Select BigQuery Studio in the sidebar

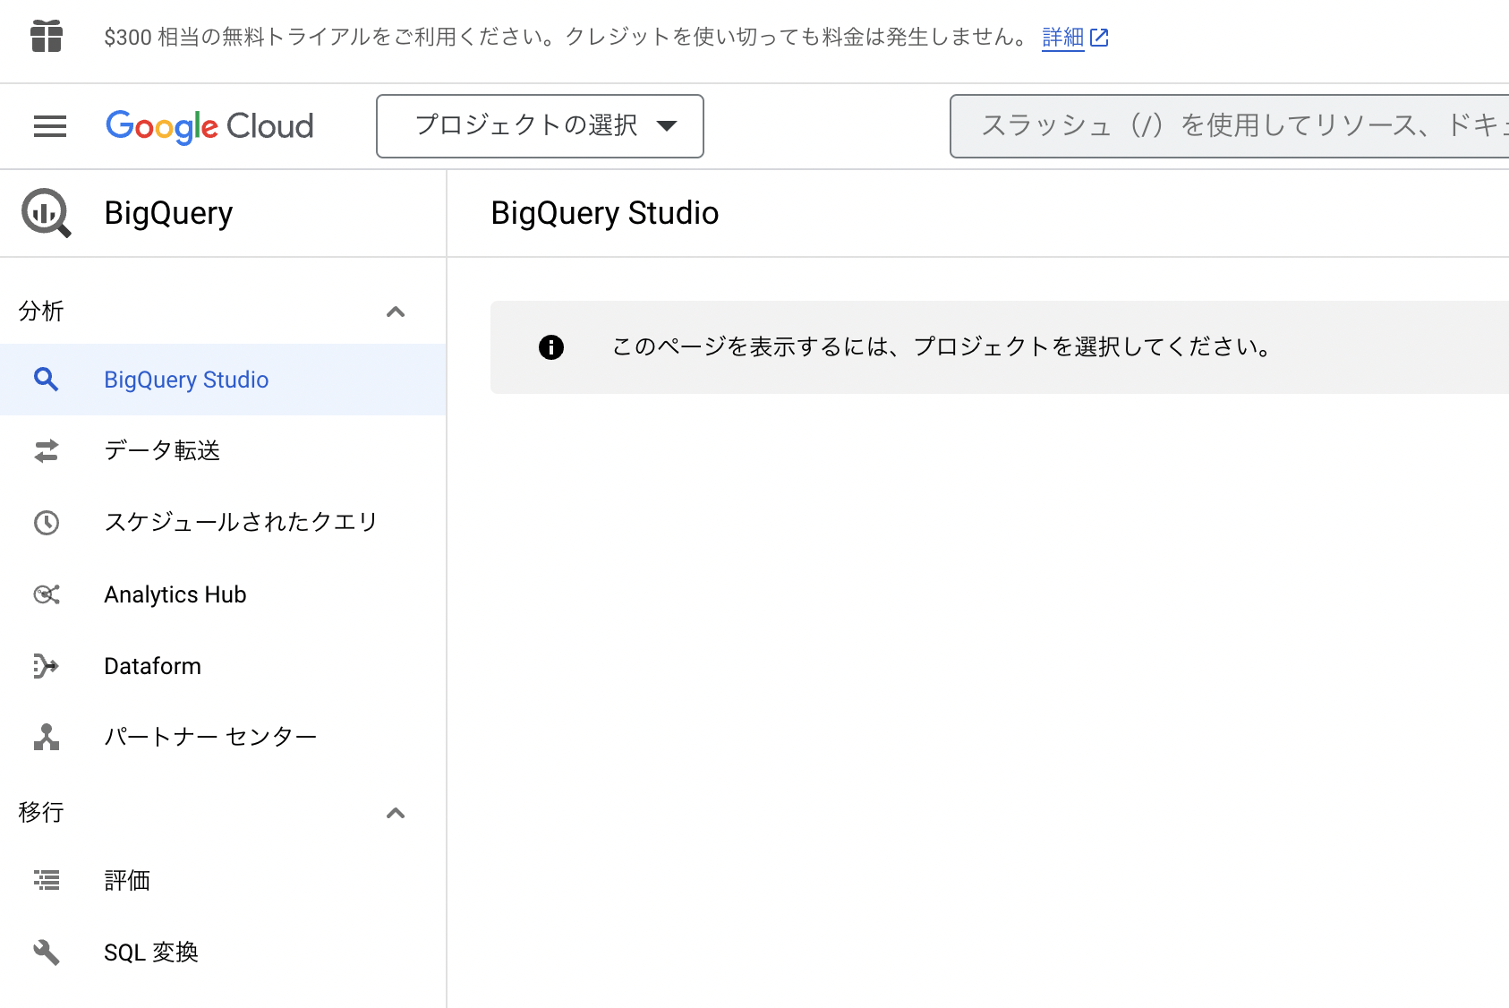pos(223,380)
